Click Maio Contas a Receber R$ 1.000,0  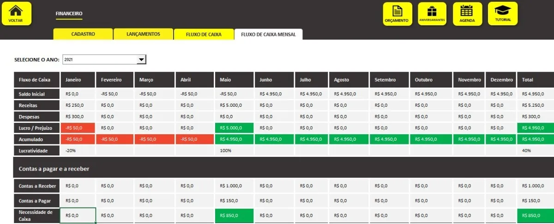pos(234,186)
